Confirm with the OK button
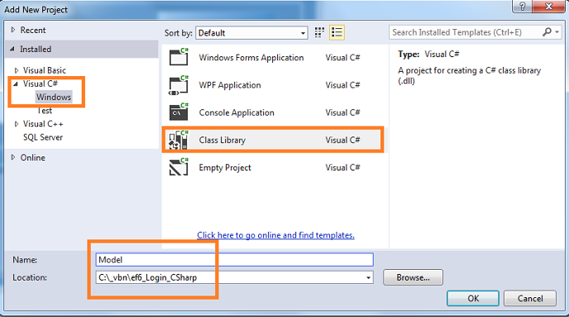Viewport: 569px width, 317px height. 473,299
